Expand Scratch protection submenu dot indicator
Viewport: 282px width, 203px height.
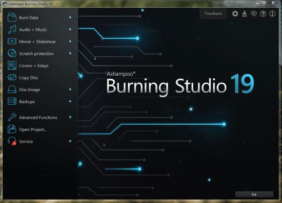[x=70, y=53]
